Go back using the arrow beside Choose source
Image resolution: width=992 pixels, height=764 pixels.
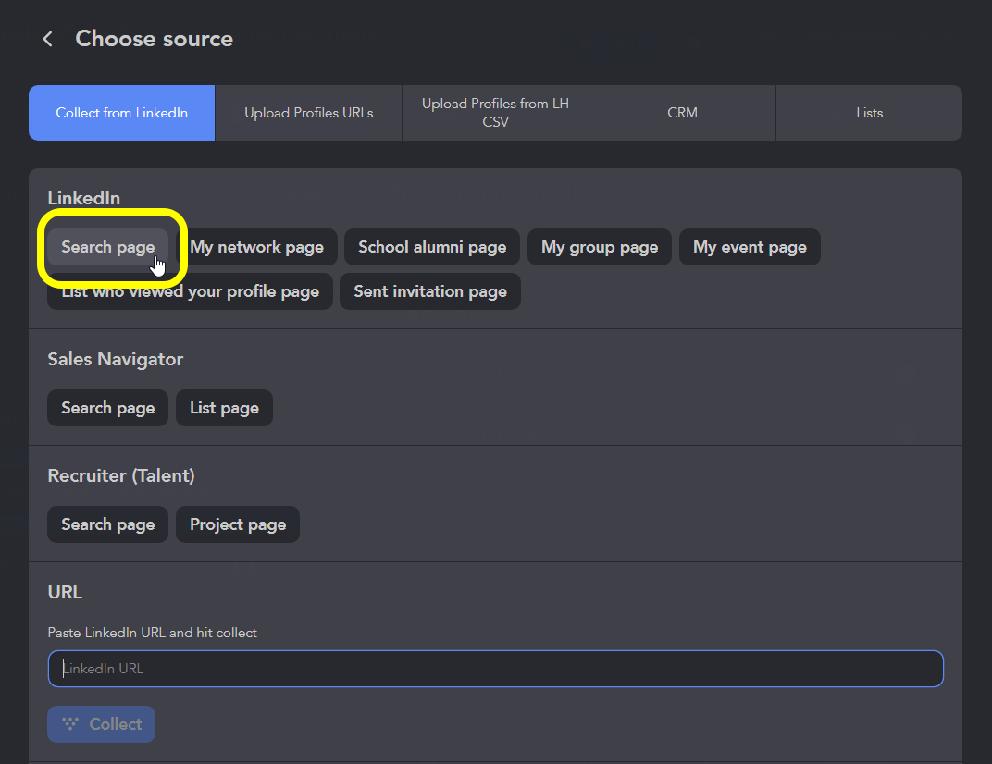[47, 39]
